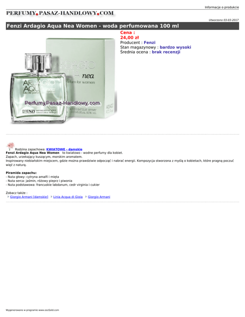
Task: Open the KWIATOWE - damskie category link
Action: (x=64, y=149)
